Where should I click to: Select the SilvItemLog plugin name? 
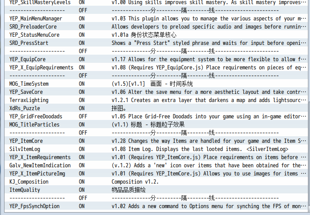[x=25, y=149]
